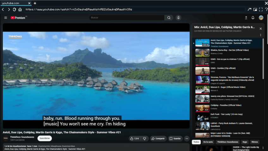Play Daft Punk - Get Lucky (10 min loop)
The image size is (268, 151).
pos(227,117)
